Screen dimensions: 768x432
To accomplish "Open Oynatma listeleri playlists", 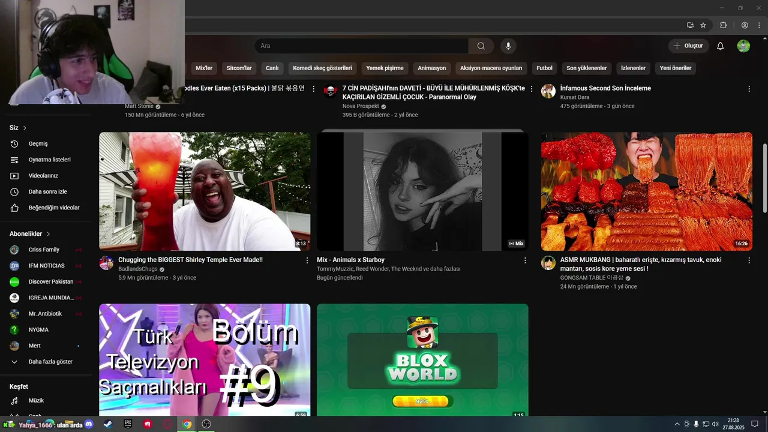I will coord(46,160).
